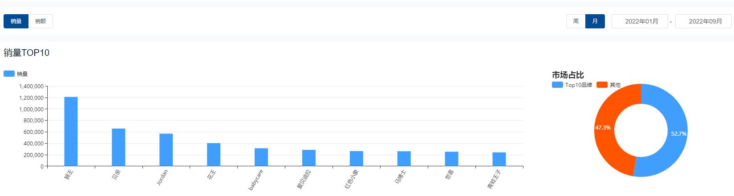Toggle the 销量 legend swatch
The width and height of the screenshot is (734, 196).
9,74
